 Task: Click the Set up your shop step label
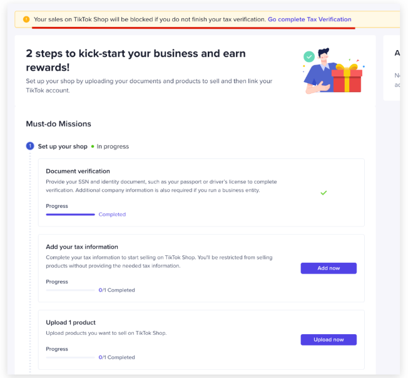click(63, 146)
